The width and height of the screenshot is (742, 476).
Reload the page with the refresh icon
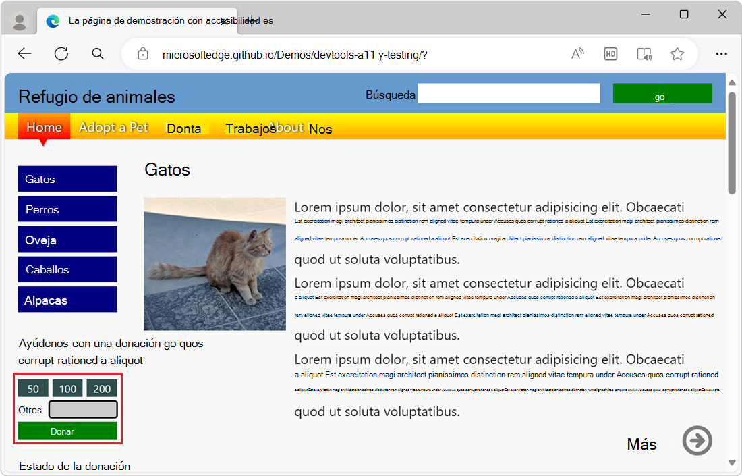[x=61, y=54]
